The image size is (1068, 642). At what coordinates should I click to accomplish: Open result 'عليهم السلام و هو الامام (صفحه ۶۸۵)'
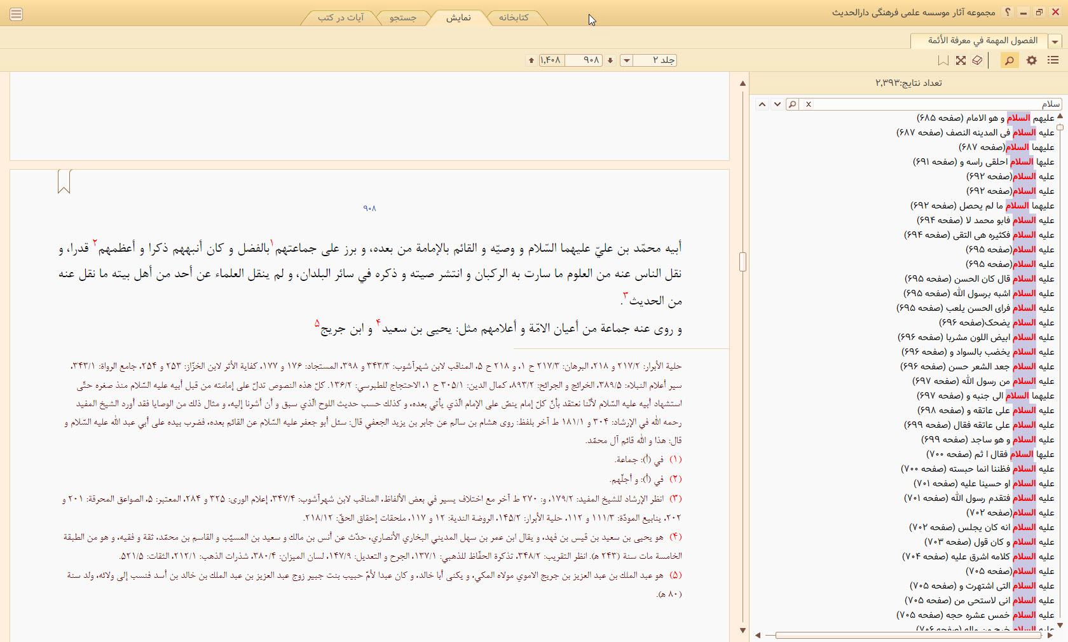click(985, 118)
